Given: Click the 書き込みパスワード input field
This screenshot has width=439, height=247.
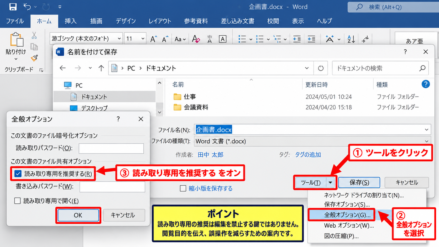Looking at the screenshot, I should pyautogui.click(x=112, y=187).
